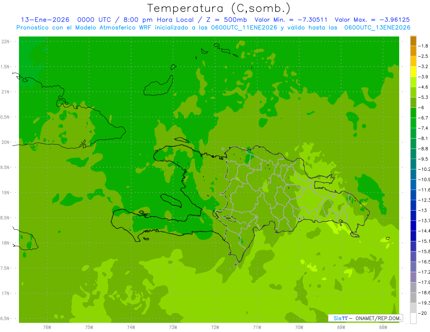430x332 pixels.
Task: Click the '-17.9' color bar value
Action: tap(424, 282)
